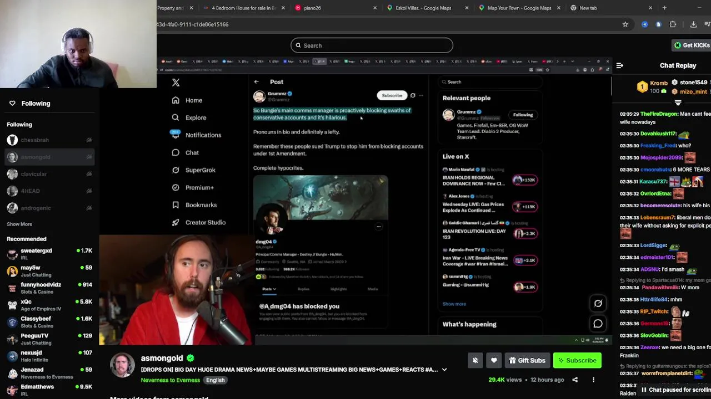Open xQc recommended channel
Image resolution: width=711 pixels, height=399 pixels.
tap(49, 305)
